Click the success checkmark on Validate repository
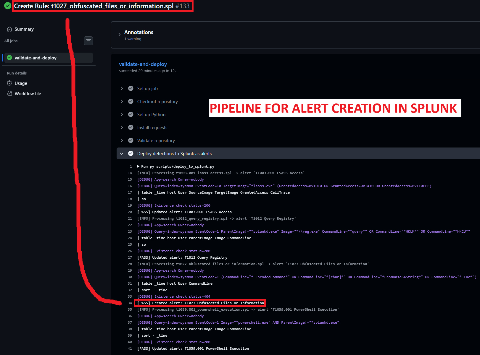480x355 pixels. (x=131, y=140)
